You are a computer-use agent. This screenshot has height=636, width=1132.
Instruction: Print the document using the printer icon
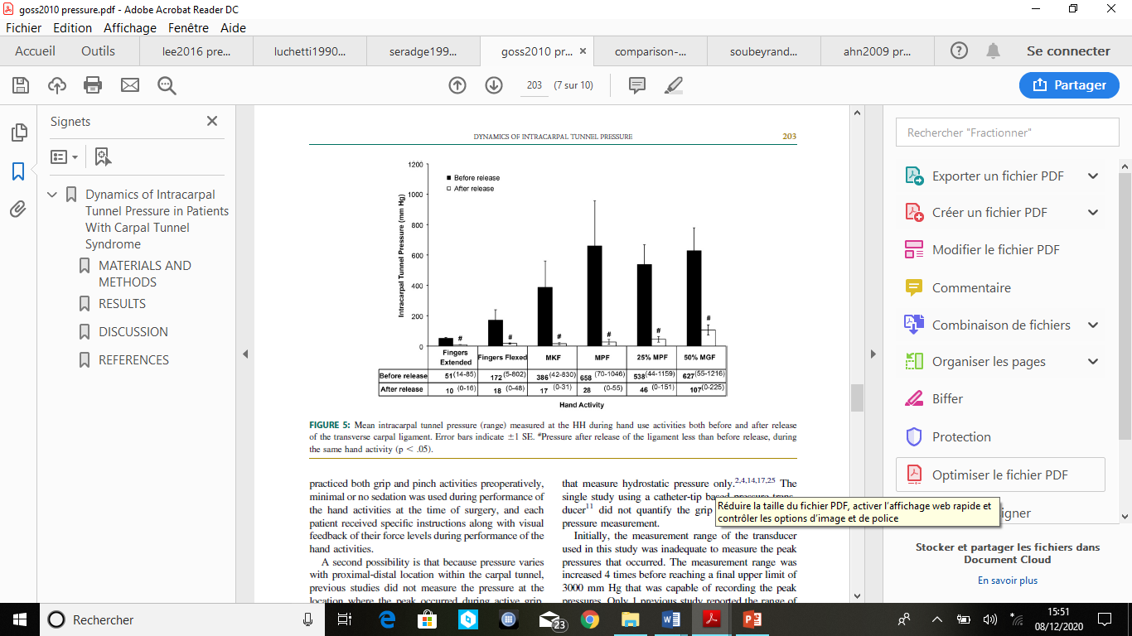(93, 85)
